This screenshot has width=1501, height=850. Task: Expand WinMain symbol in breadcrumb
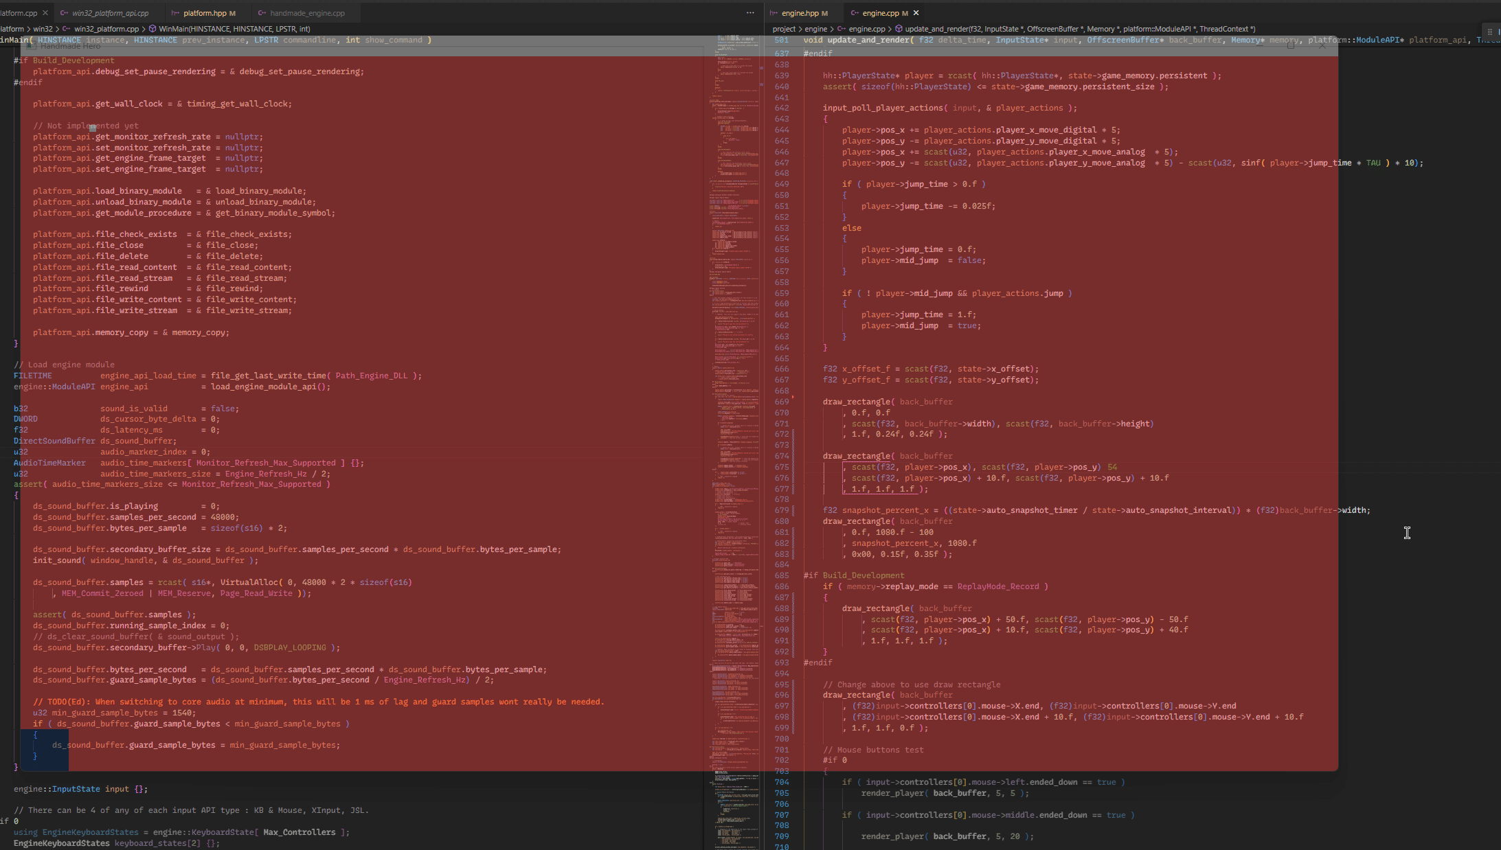point(234,29)
